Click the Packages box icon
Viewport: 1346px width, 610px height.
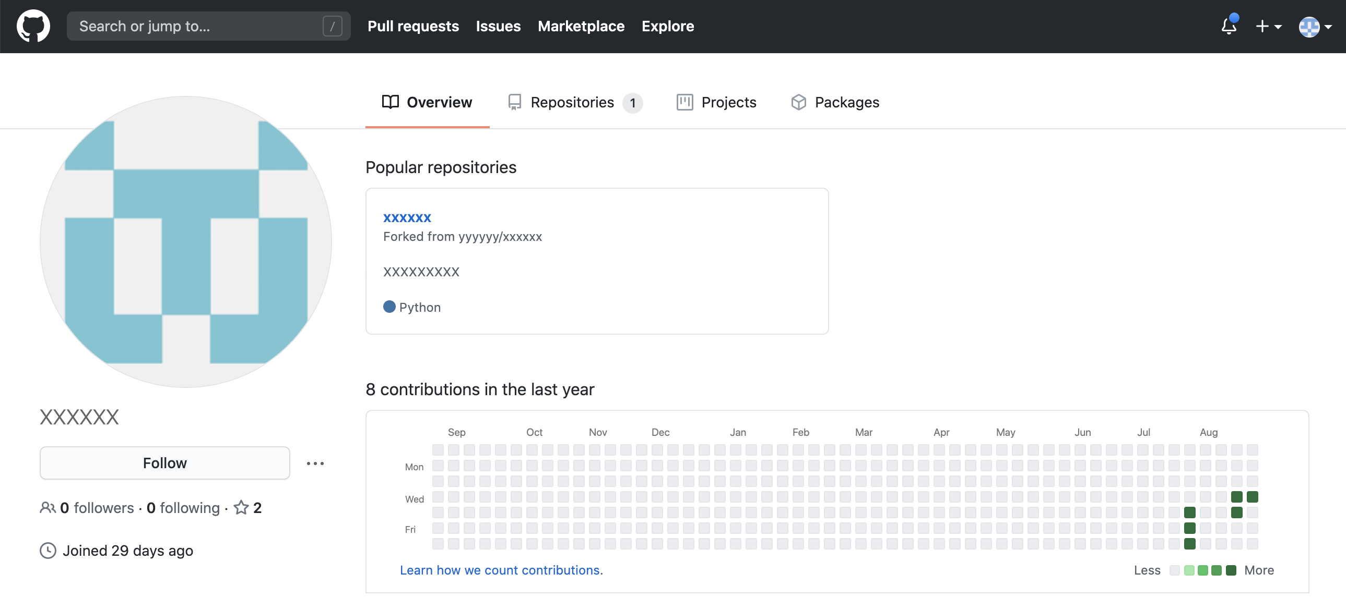797,102
